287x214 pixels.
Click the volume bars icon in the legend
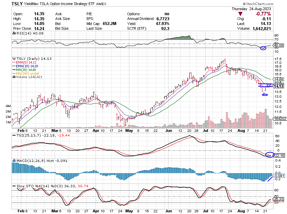point(14,77)
